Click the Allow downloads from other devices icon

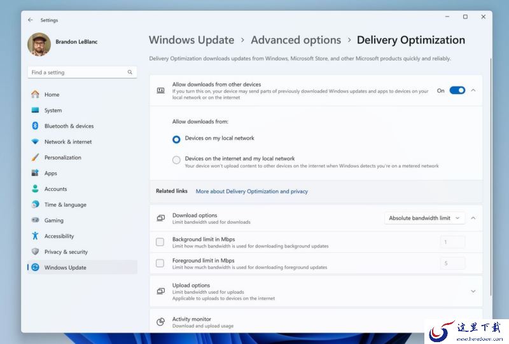[161, 90]
